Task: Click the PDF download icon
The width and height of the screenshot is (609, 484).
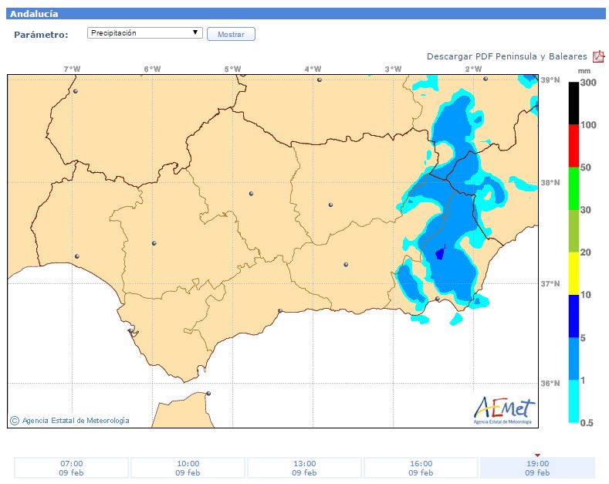Action: tap(598, 56)
